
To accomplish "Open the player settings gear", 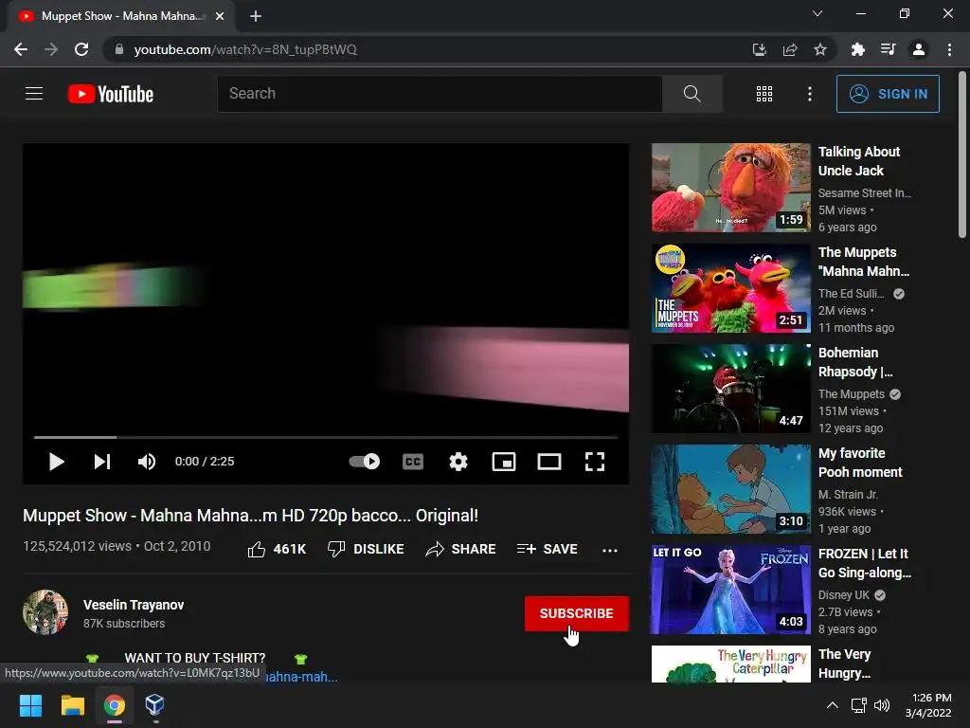I will tap(458, 462).
